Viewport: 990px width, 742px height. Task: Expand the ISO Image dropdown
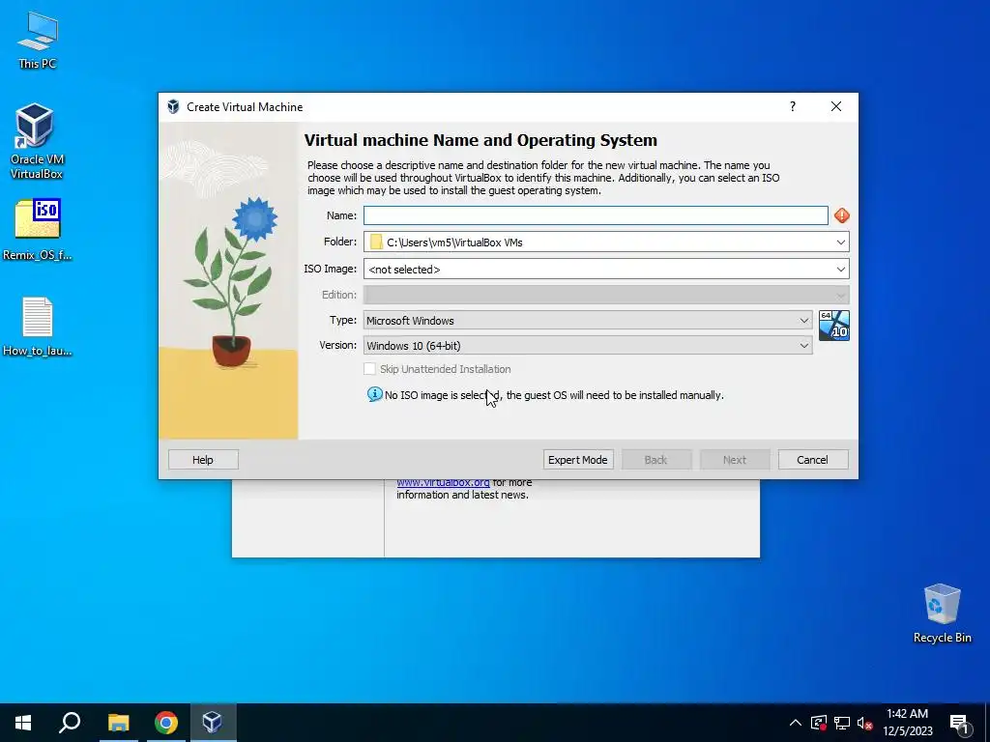point(840,270)
